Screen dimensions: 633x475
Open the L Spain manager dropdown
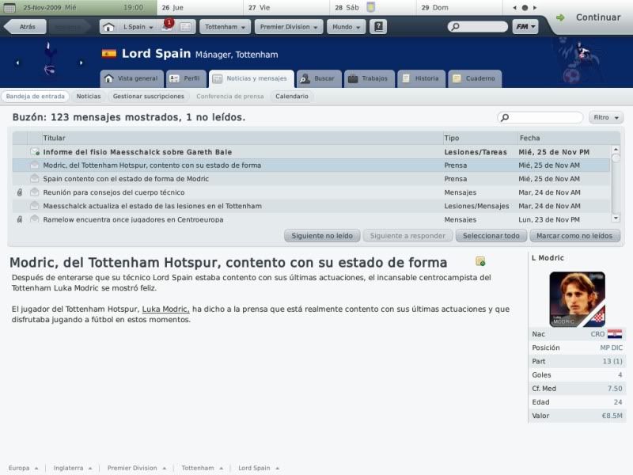click(138, 27)
